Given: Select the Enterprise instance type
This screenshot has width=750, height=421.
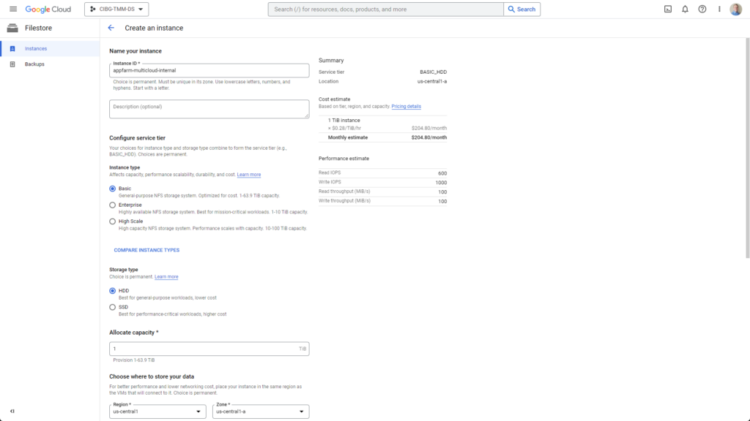Looking at the screenshot, I should (x=113, y=205).
